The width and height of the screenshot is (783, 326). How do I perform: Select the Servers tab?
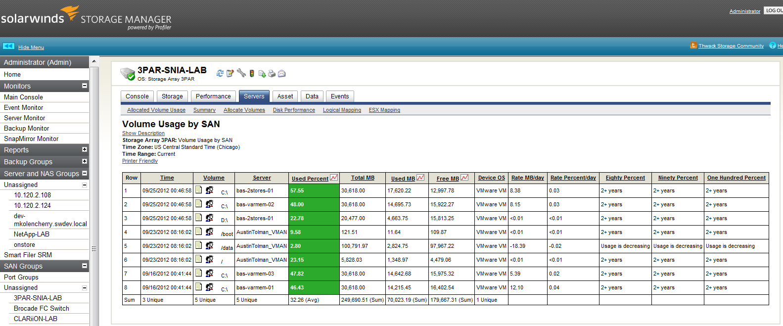(x=254, y=96)
